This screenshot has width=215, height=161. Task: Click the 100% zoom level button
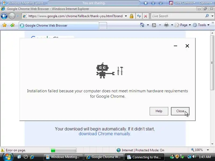pos(197,150)
